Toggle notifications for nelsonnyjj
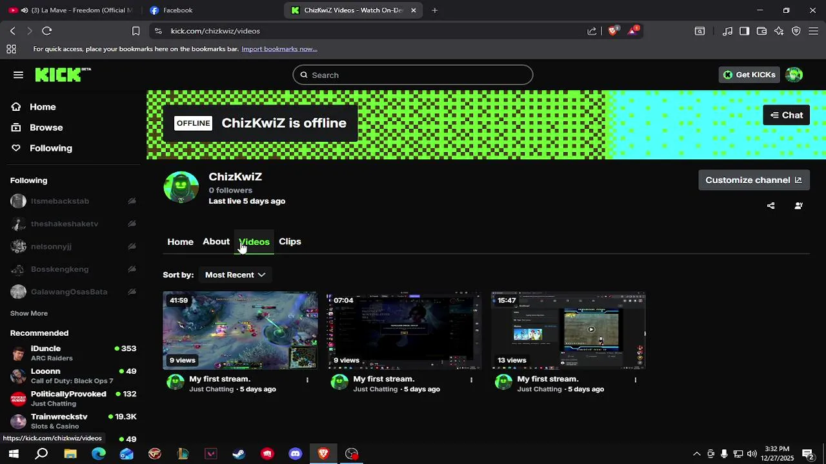The height and width of the screenshot is (464, 826). 132,246
